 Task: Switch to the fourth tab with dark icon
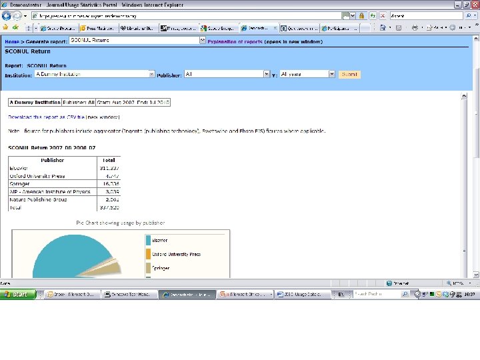click(179, 28)
